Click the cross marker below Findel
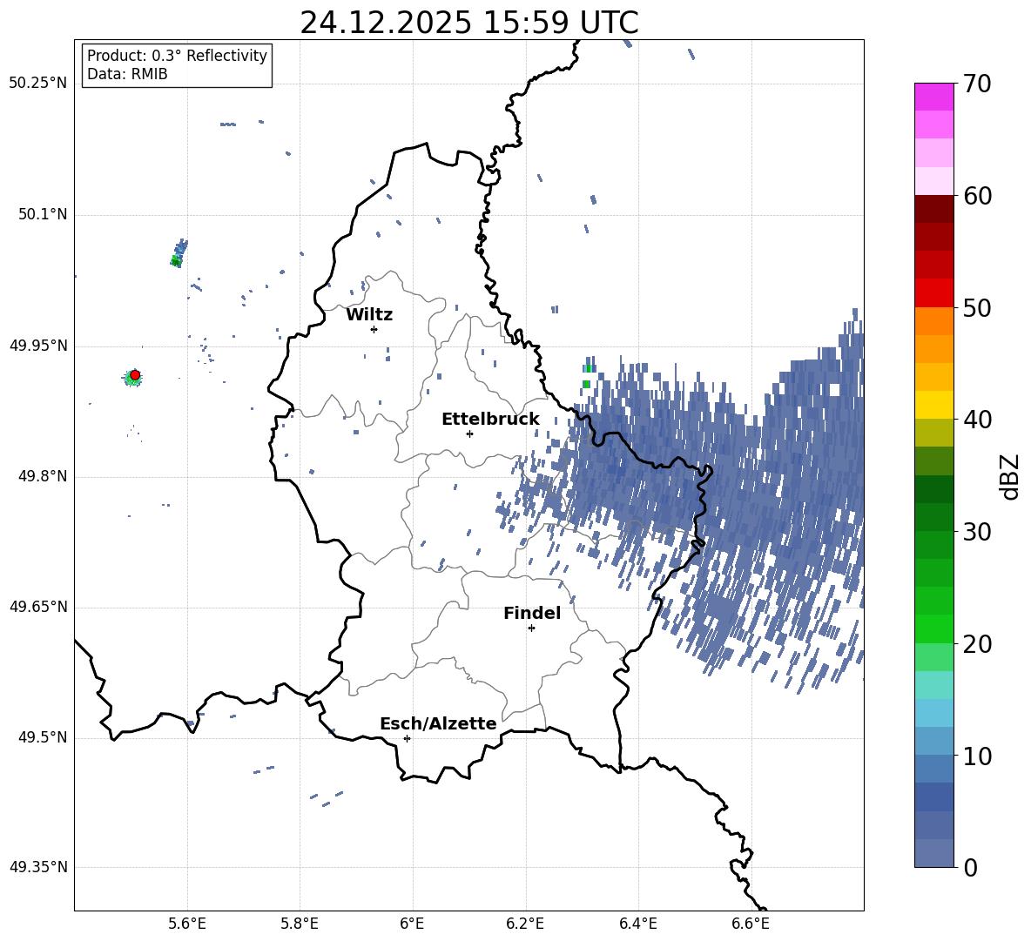 point(531,628)
